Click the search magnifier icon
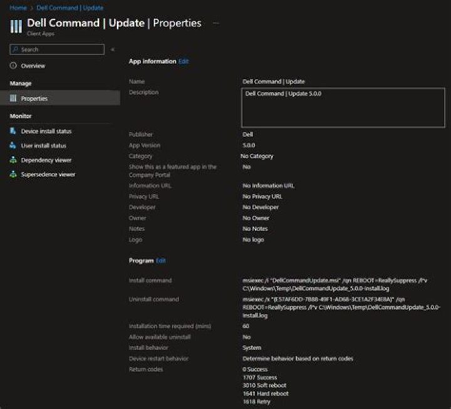The height and width of the screenshot is (409, 451). coord(16,49)
